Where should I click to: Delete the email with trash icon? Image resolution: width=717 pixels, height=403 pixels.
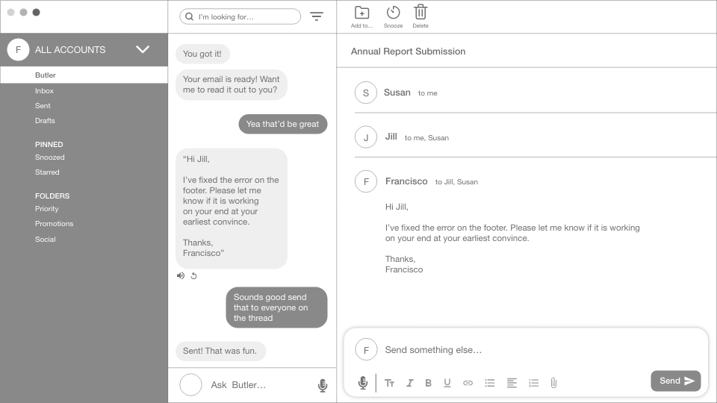pyautogui.click(x=420, y=13)
